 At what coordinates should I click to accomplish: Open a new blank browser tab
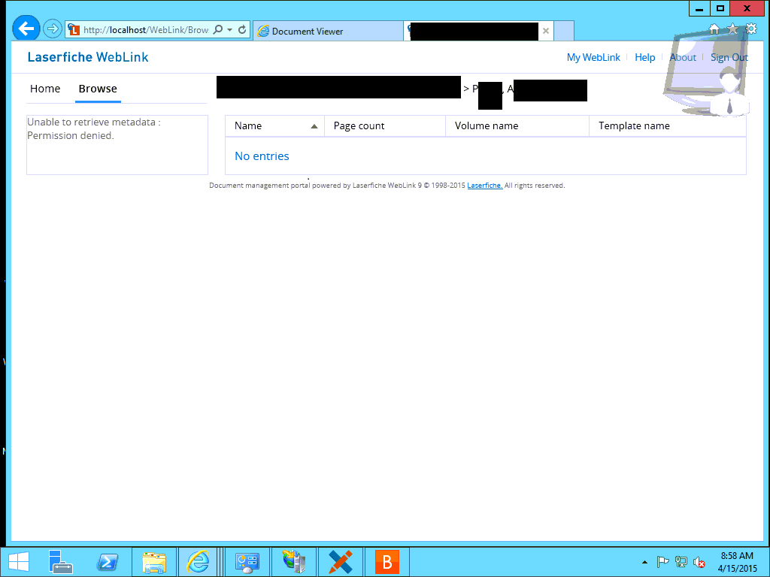(x=564, y=31)
